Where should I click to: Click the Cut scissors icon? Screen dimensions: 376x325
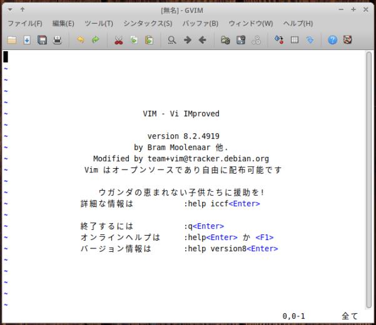(119, 40)
